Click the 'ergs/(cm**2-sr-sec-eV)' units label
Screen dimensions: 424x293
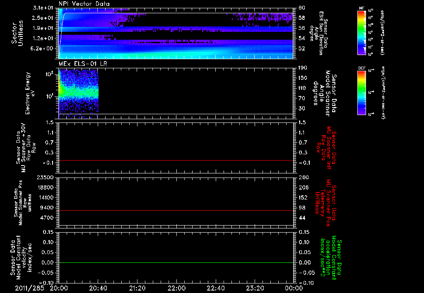tap(383, 93)
